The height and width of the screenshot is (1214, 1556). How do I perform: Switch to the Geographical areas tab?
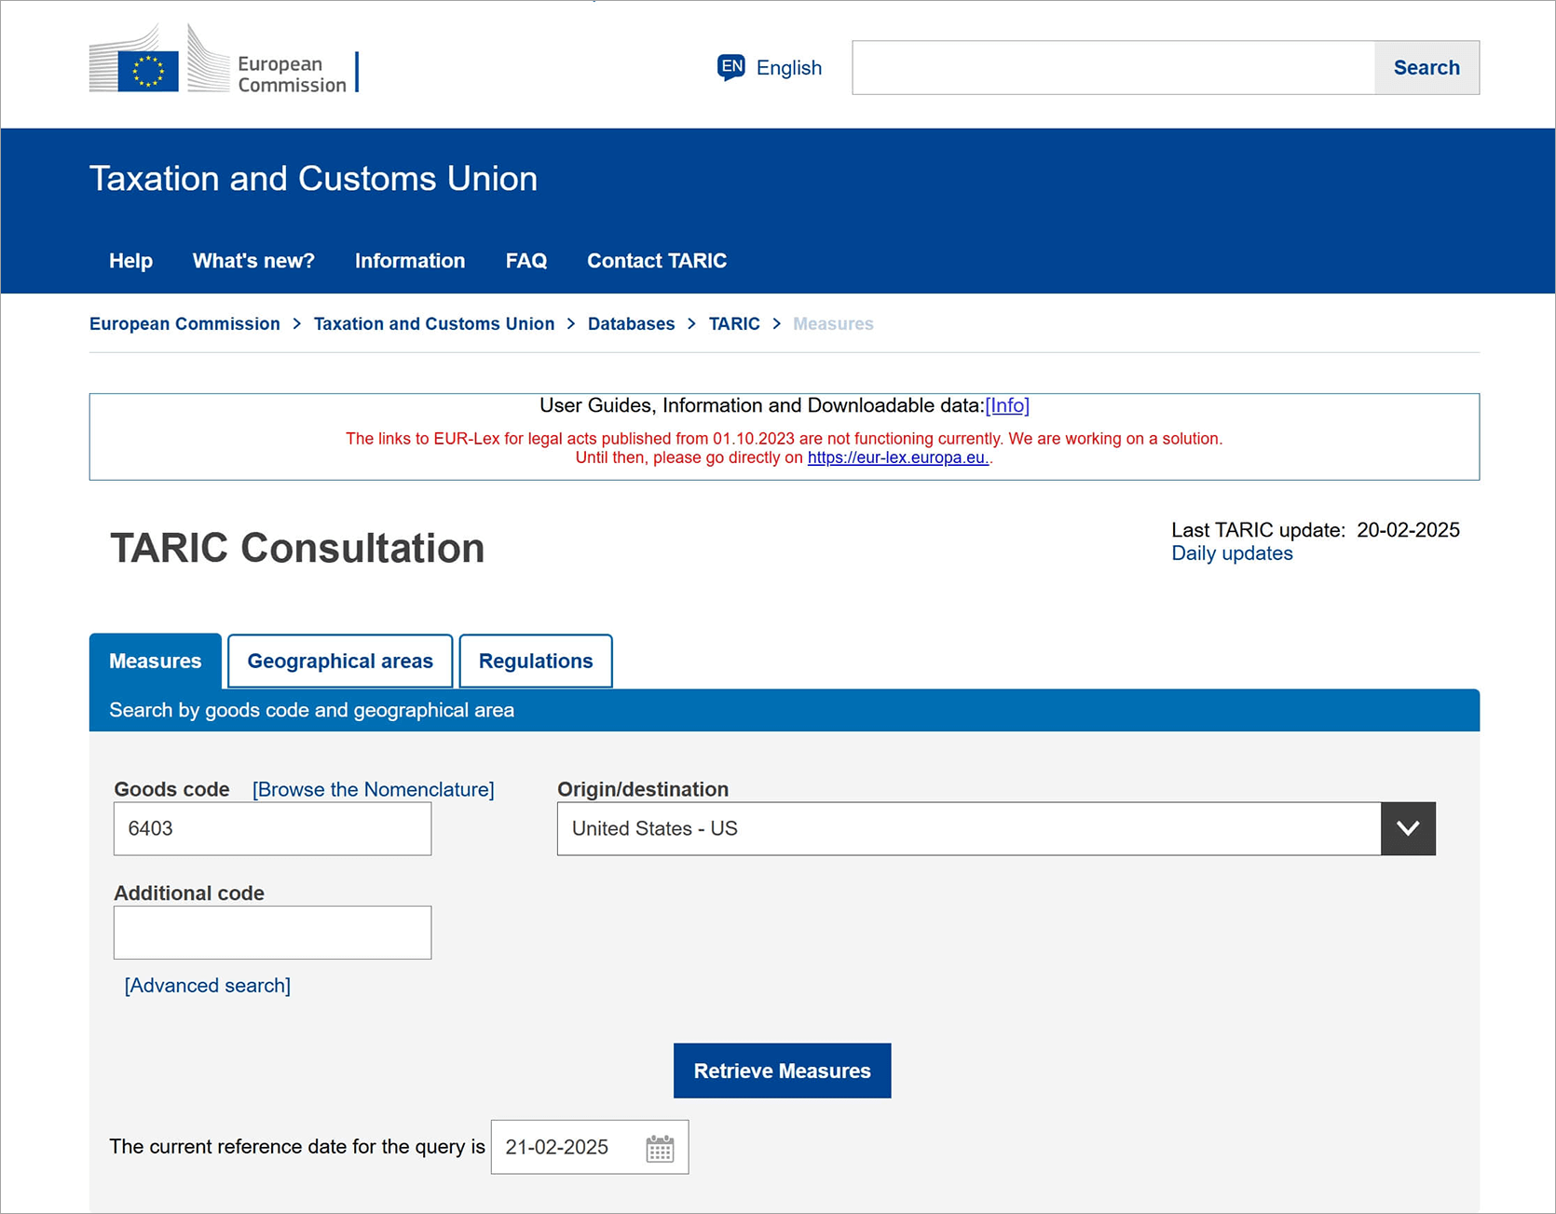pos(340,661)
